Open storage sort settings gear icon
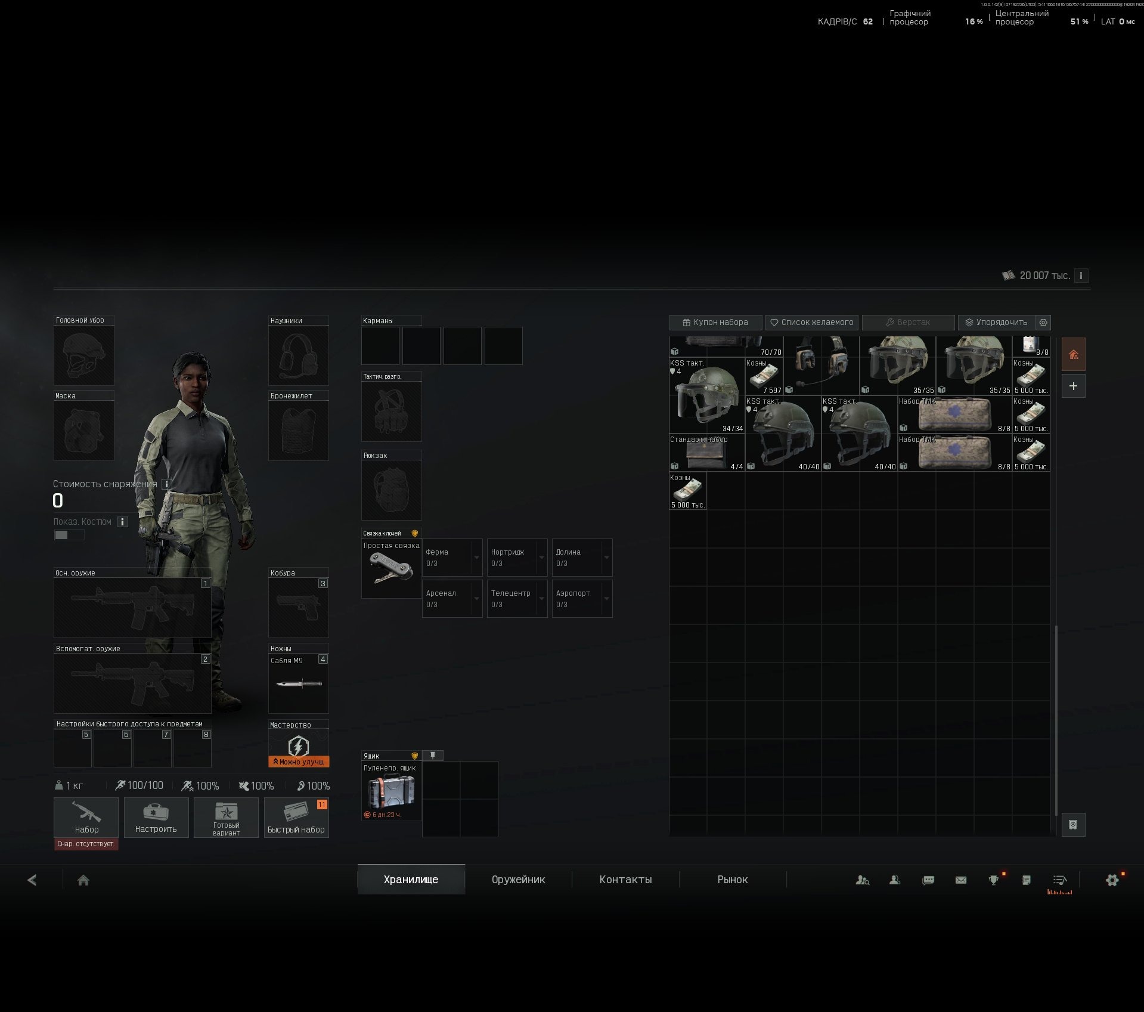 point(1043,323)
